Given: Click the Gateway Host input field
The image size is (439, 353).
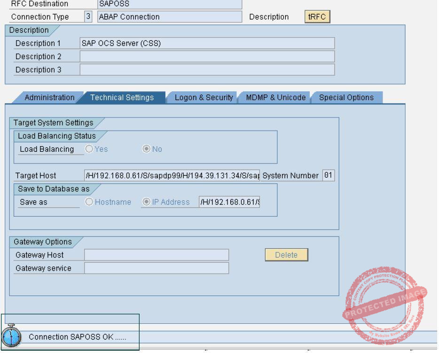Looking at the screenshot, I should [x=156, y=255].
